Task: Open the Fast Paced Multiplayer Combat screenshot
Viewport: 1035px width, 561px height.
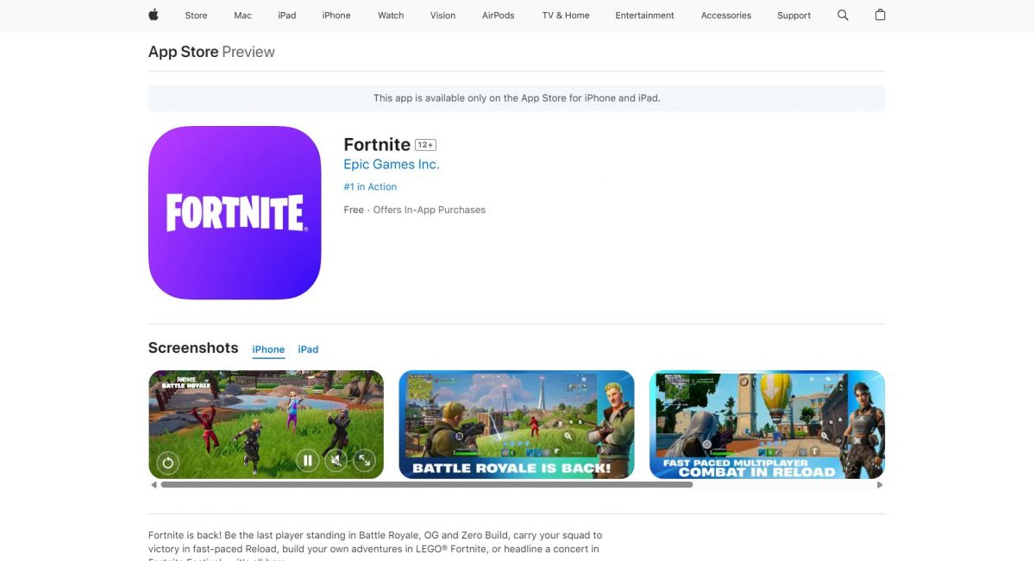Action: pos(767,424)
